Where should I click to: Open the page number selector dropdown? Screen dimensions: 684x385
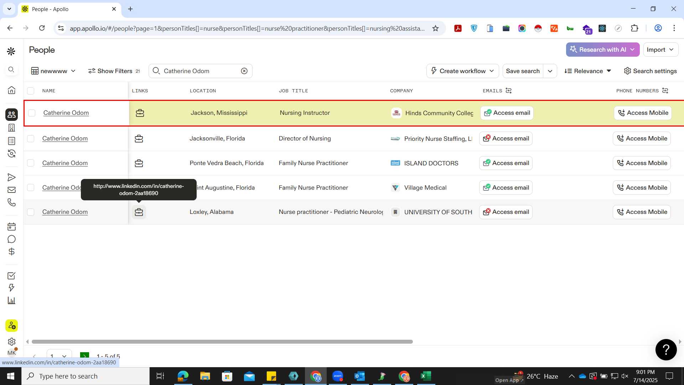point(59,356)
